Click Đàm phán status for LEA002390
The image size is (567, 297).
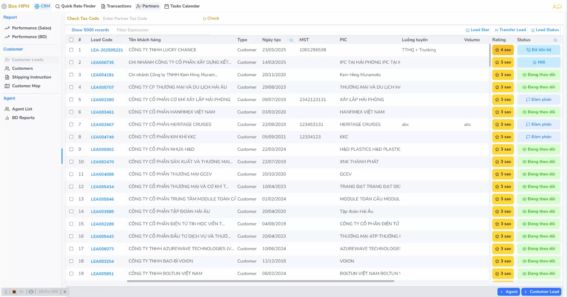click(539, 100)
